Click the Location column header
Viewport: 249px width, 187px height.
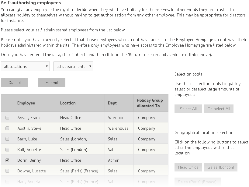click(81, 103)
